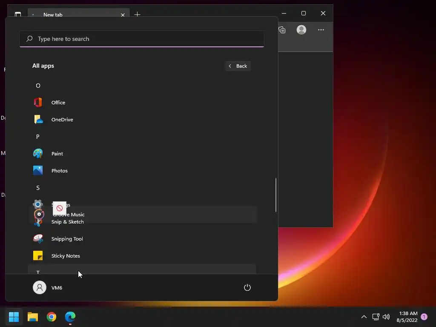Image resolution: width=436 pixels, height=327 pixels.
Task: Click the Settings gear icon
Action: (38, 204)
